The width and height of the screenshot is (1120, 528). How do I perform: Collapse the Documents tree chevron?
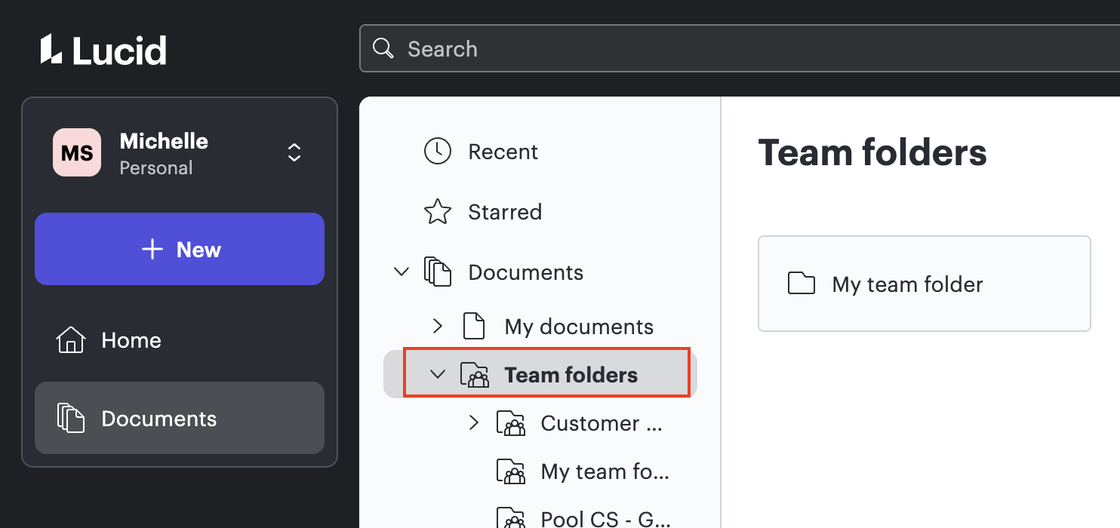(401, 272)
